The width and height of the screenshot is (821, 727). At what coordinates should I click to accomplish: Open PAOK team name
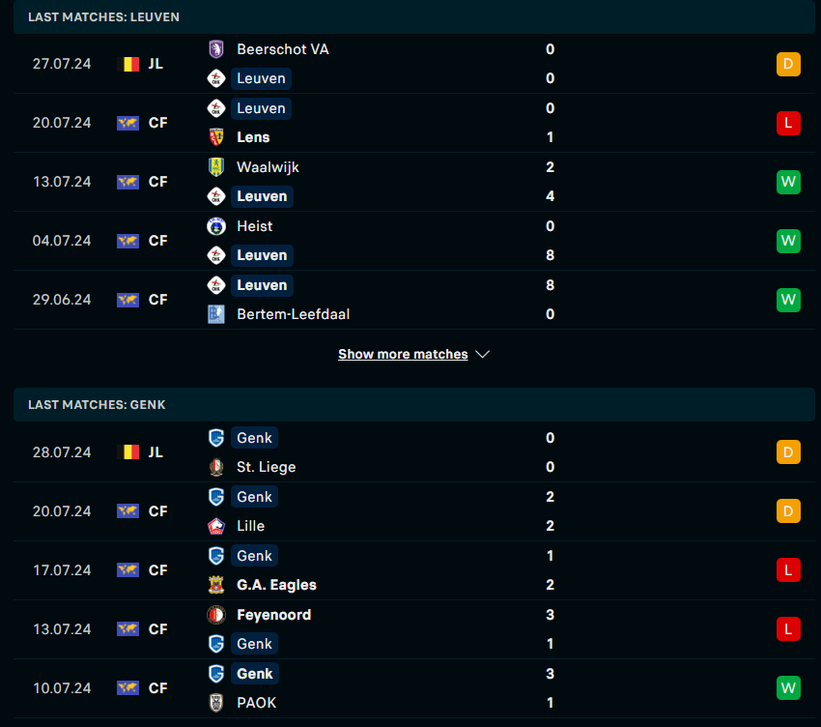click(257, 703)
